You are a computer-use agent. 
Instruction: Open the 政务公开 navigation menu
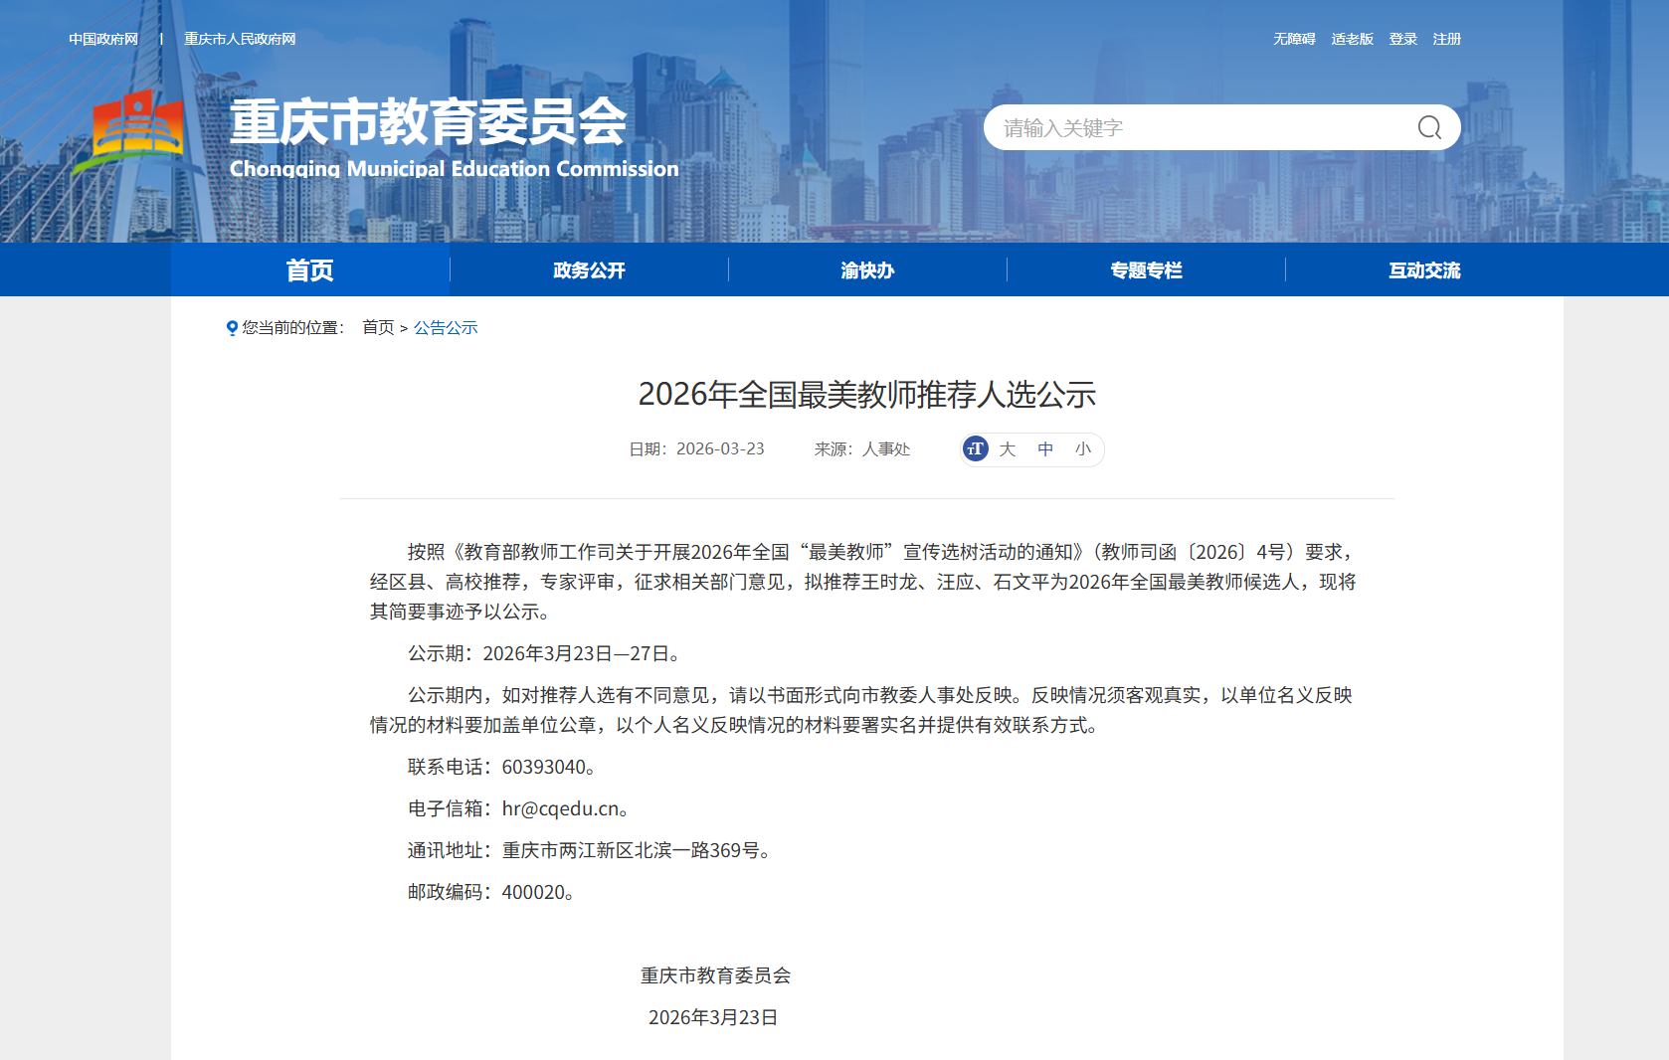(589, 270)
